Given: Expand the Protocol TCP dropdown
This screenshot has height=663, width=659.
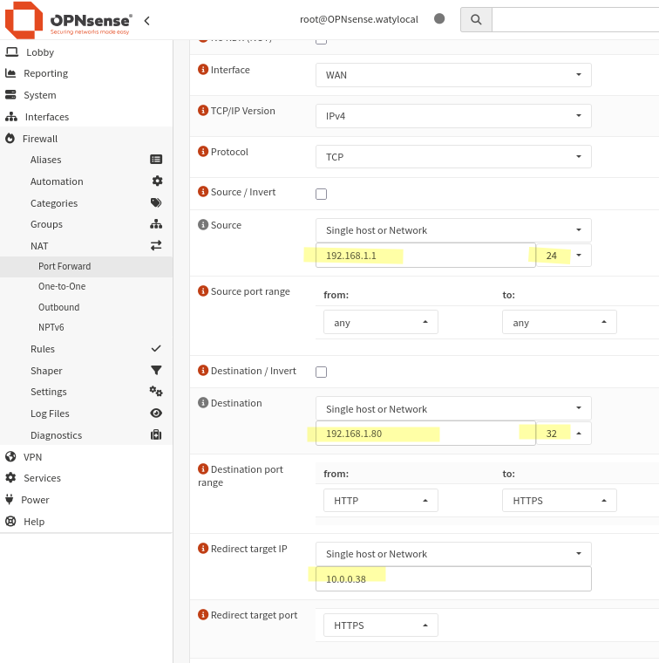Looking at the screenshot, I should [452, 157].
